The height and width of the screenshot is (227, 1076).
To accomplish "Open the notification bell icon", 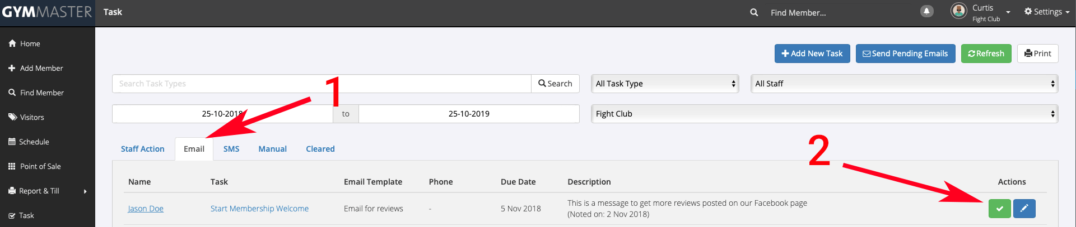I will [x=927, y=12].
